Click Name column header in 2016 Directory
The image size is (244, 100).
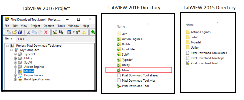[121, 27]
